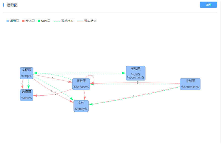The width and height of the screenshot is (221, 144).
Task: Click edge label 2 between 实现层 and 数据层
Action: click(x=22, y=84)
